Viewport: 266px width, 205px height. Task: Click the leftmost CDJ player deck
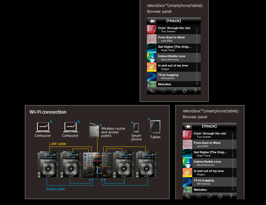point(48,165)
